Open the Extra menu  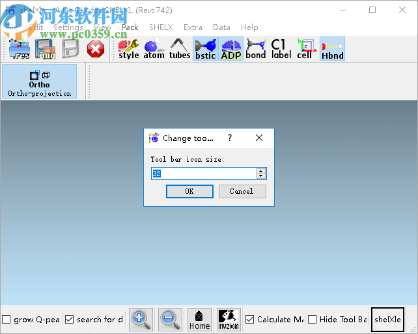pyautogui.click(x=193, y=27)
